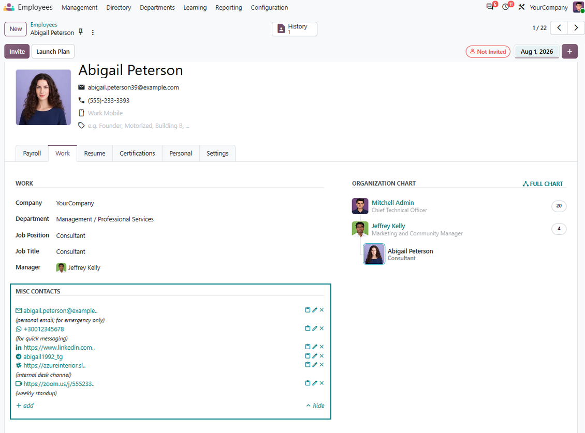
Task: Edit the LinkedIn link contact
Action: (315, 347)
